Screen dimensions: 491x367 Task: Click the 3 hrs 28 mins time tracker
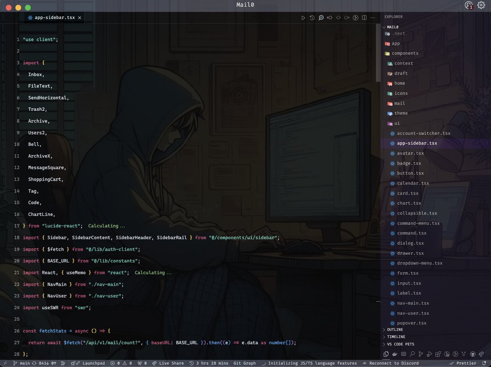pos(209,363)
